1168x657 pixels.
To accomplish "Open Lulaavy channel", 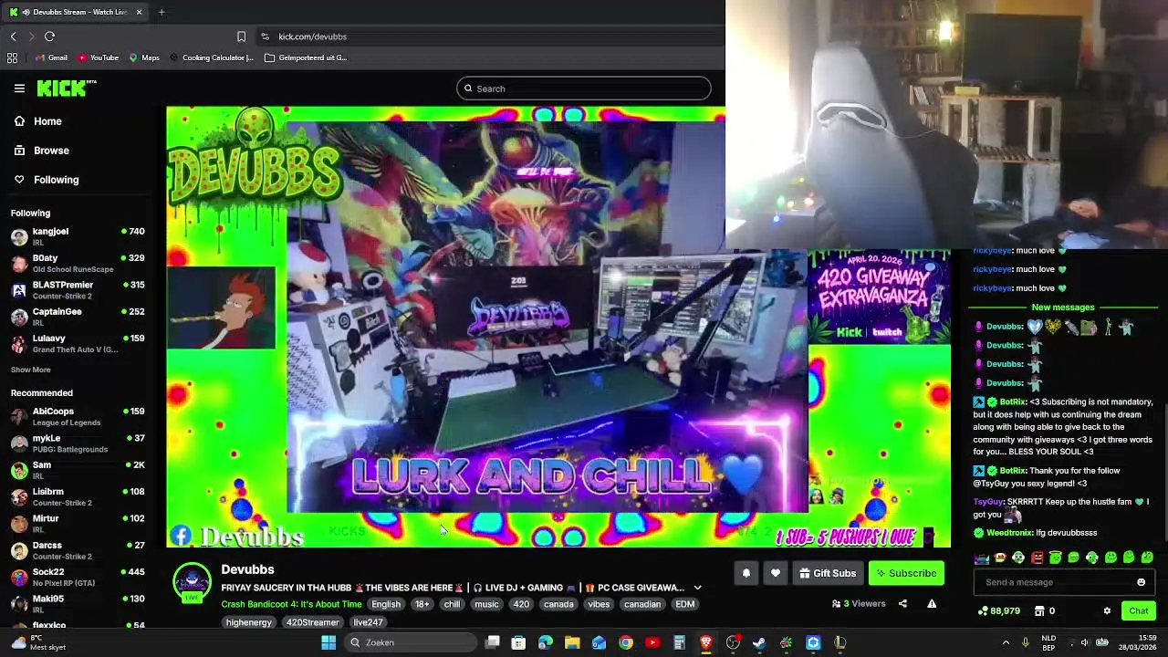I will [x=78, y=343].
